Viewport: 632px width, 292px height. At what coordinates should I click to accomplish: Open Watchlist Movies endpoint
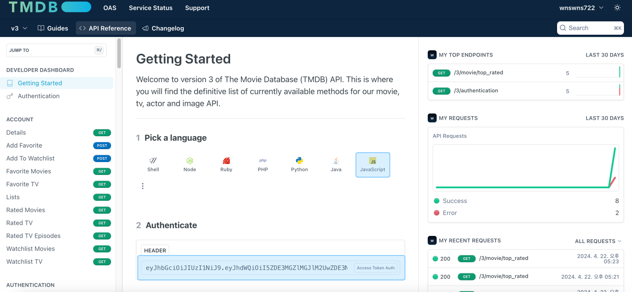click(58, 249)
